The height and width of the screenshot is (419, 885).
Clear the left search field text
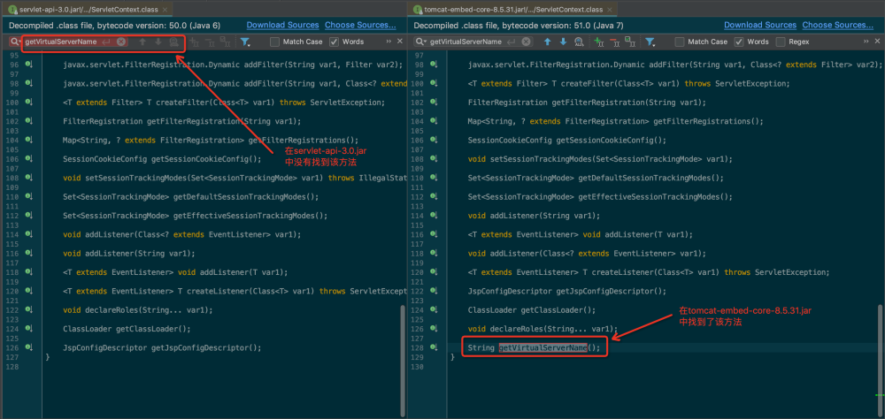[120, 42]
